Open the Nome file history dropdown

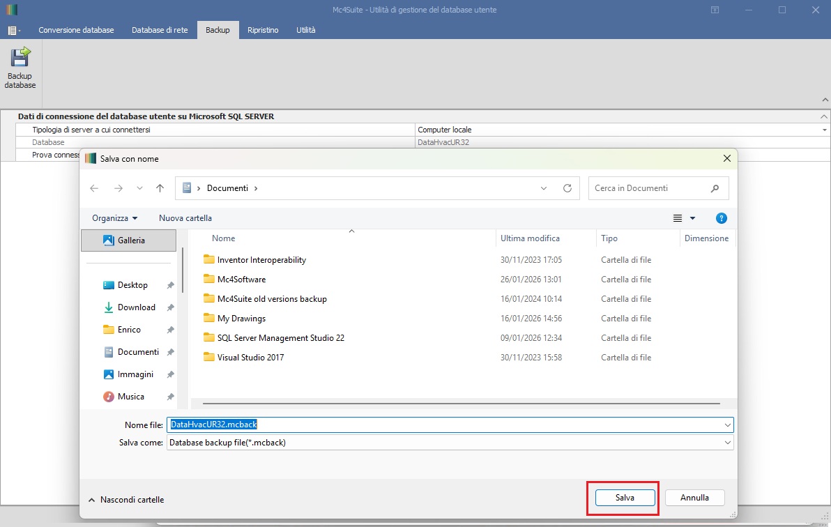728,425
